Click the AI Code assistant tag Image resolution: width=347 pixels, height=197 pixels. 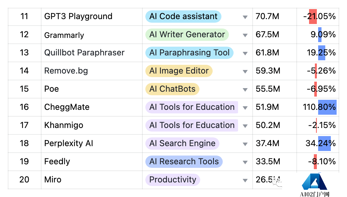(183, 16)
